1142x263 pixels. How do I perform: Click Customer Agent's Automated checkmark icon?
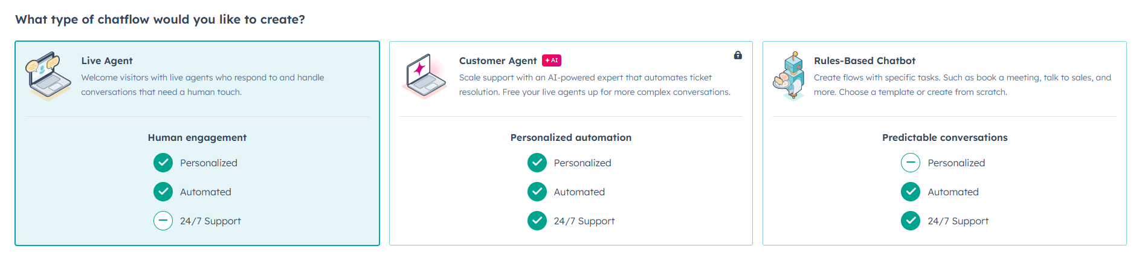(x=537, y=192)
